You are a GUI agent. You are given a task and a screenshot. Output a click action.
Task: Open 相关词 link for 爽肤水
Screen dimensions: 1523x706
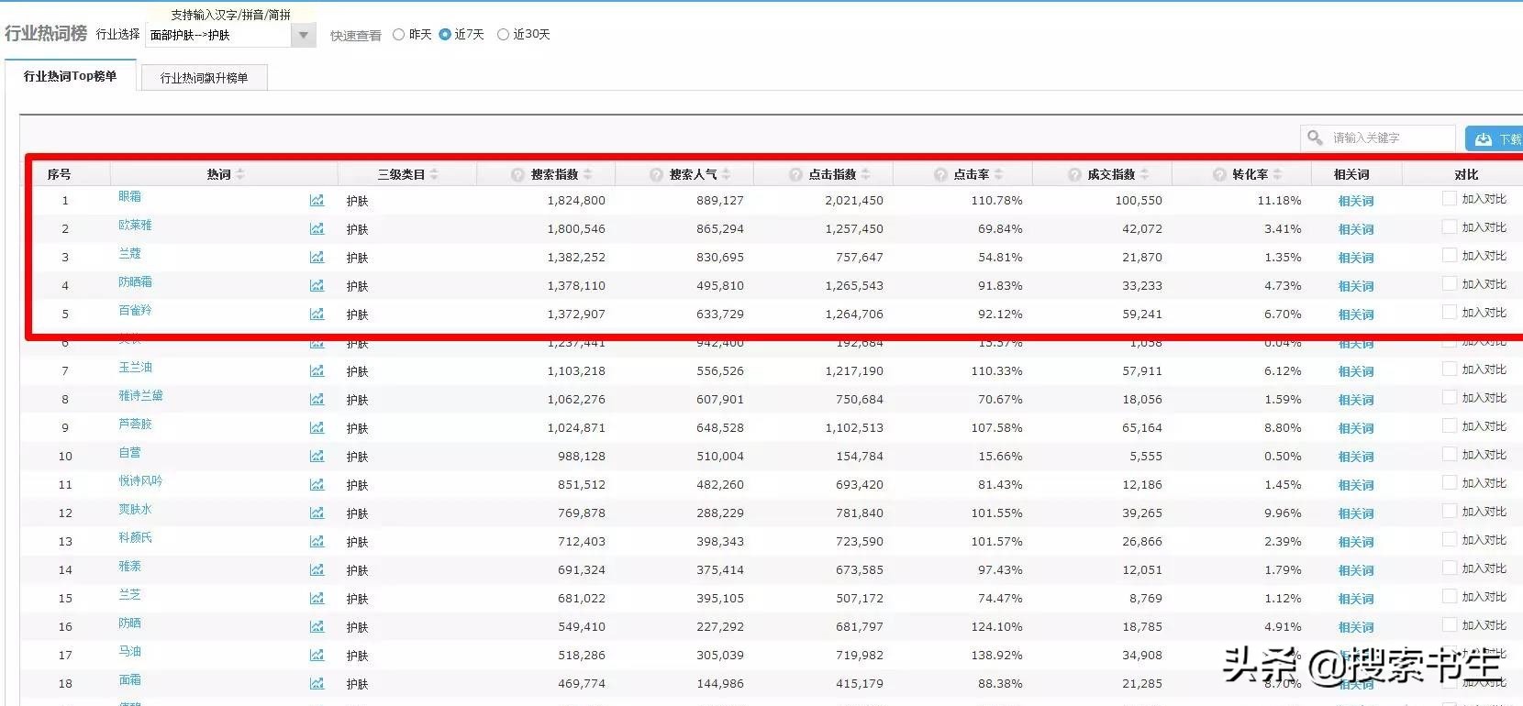(1355, 513)
